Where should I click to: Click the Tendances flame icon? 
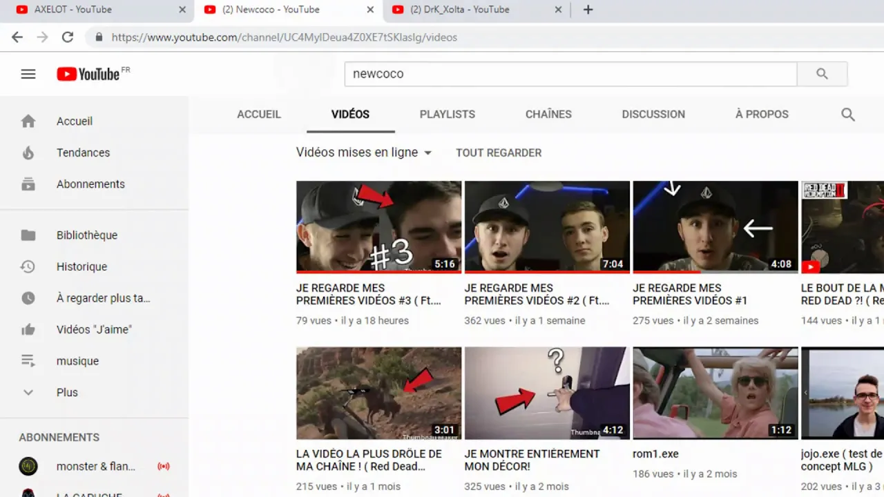click(28, 153)
